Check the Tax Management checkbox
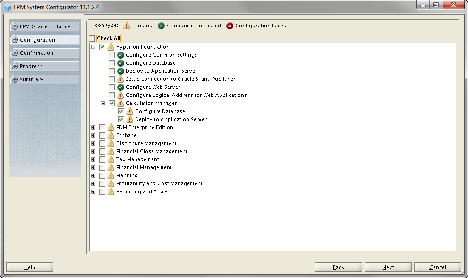Viewport: 468px width, 278px height. 102,160
